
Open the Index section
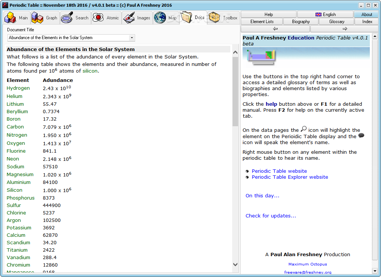point(367,21)
